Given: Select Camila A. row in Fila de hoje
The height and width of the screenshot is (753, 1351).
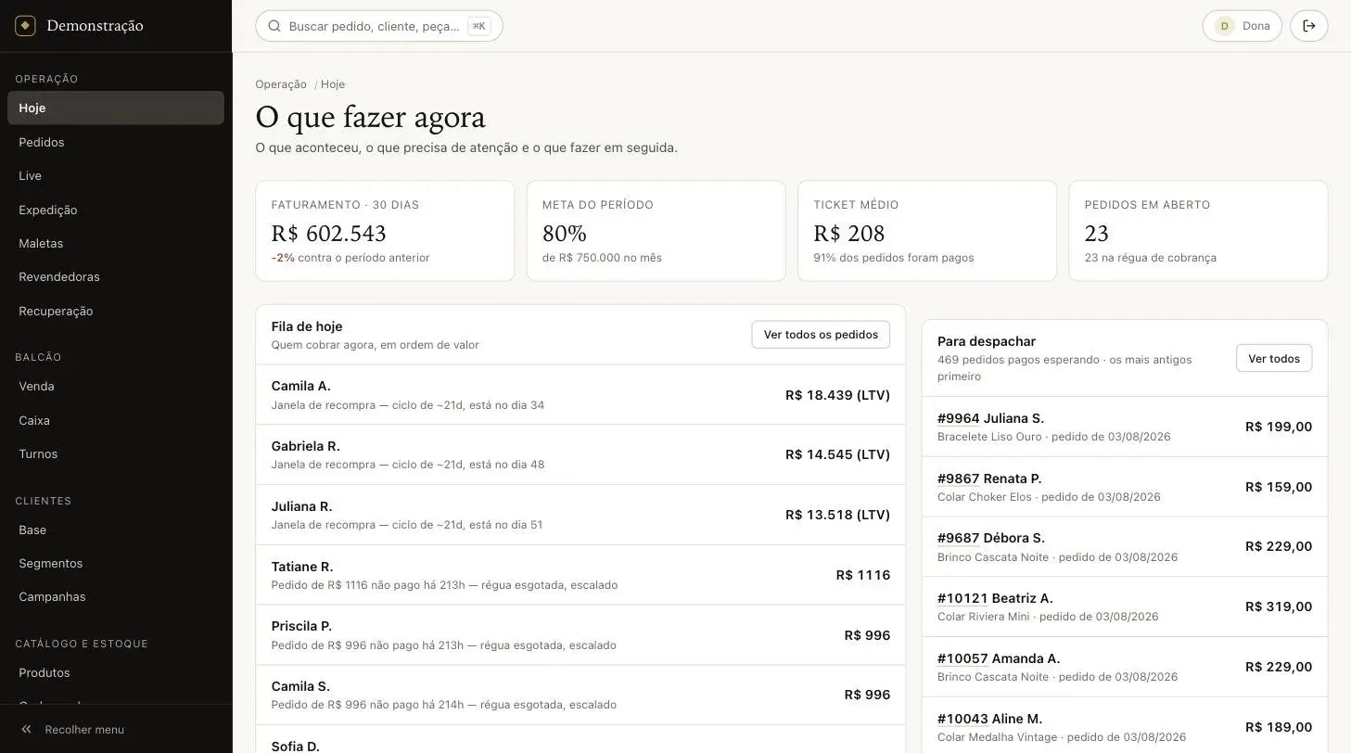Looking at the screenshot, I should point(580,395).
